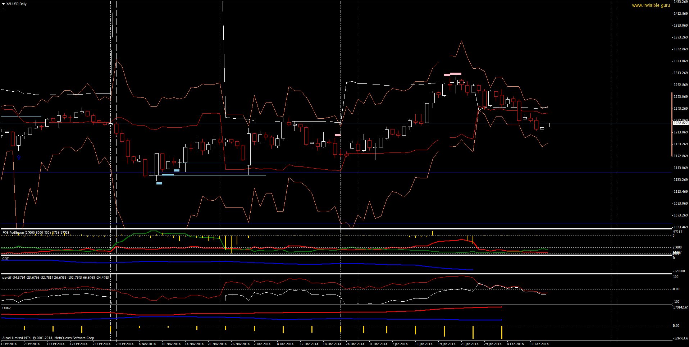Click the 19 Jan 2015 date label
This screenshot has width=689, height=347.
tap(447, 344)
